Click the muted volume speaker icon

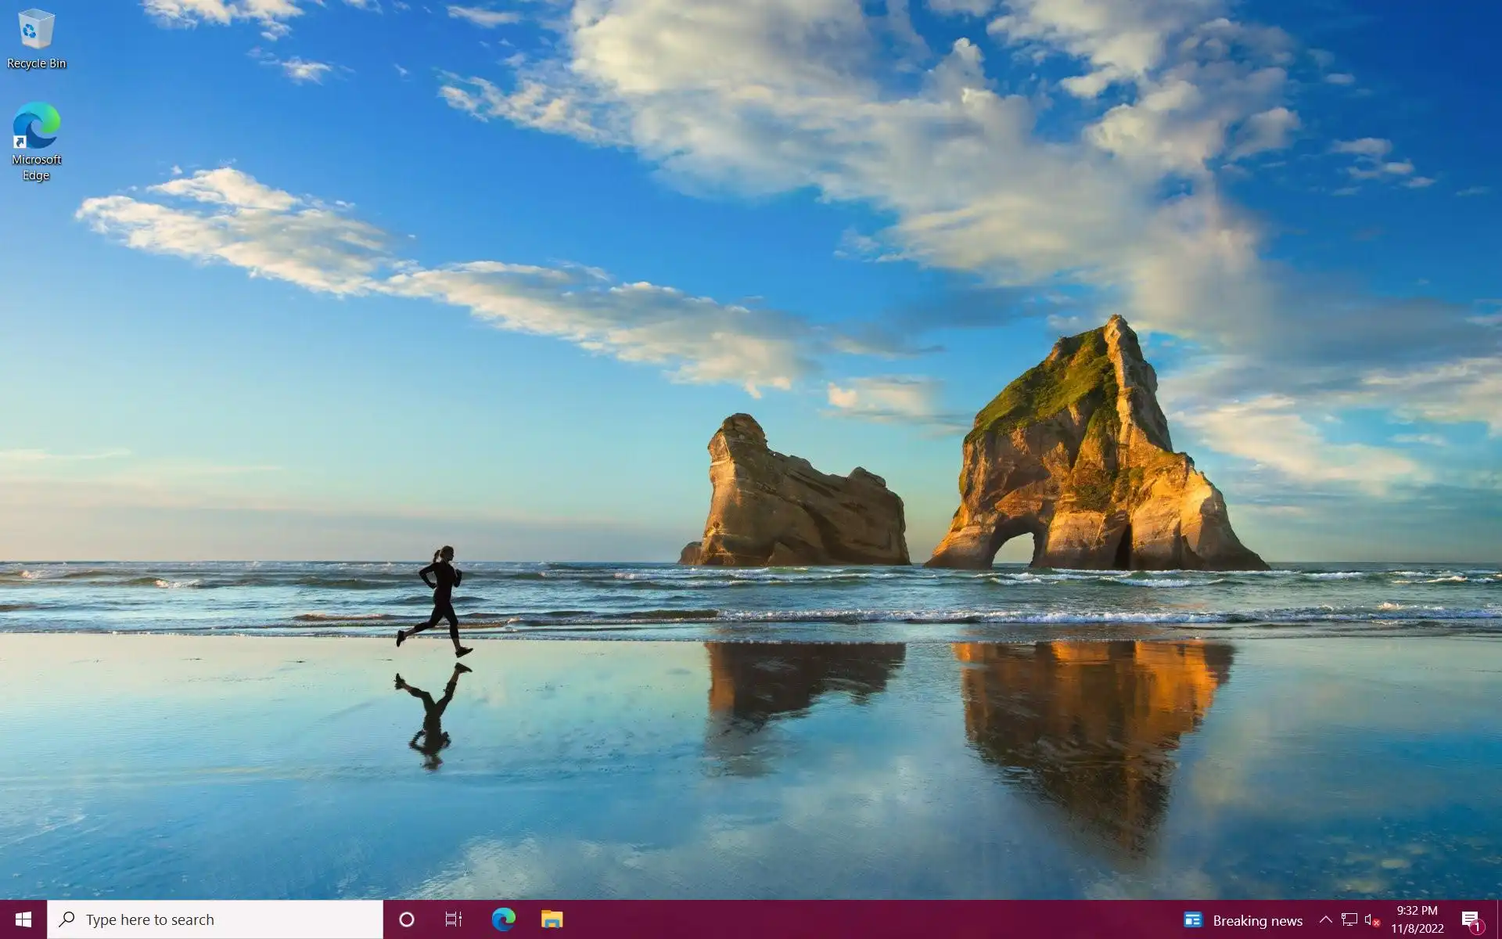1371,920
